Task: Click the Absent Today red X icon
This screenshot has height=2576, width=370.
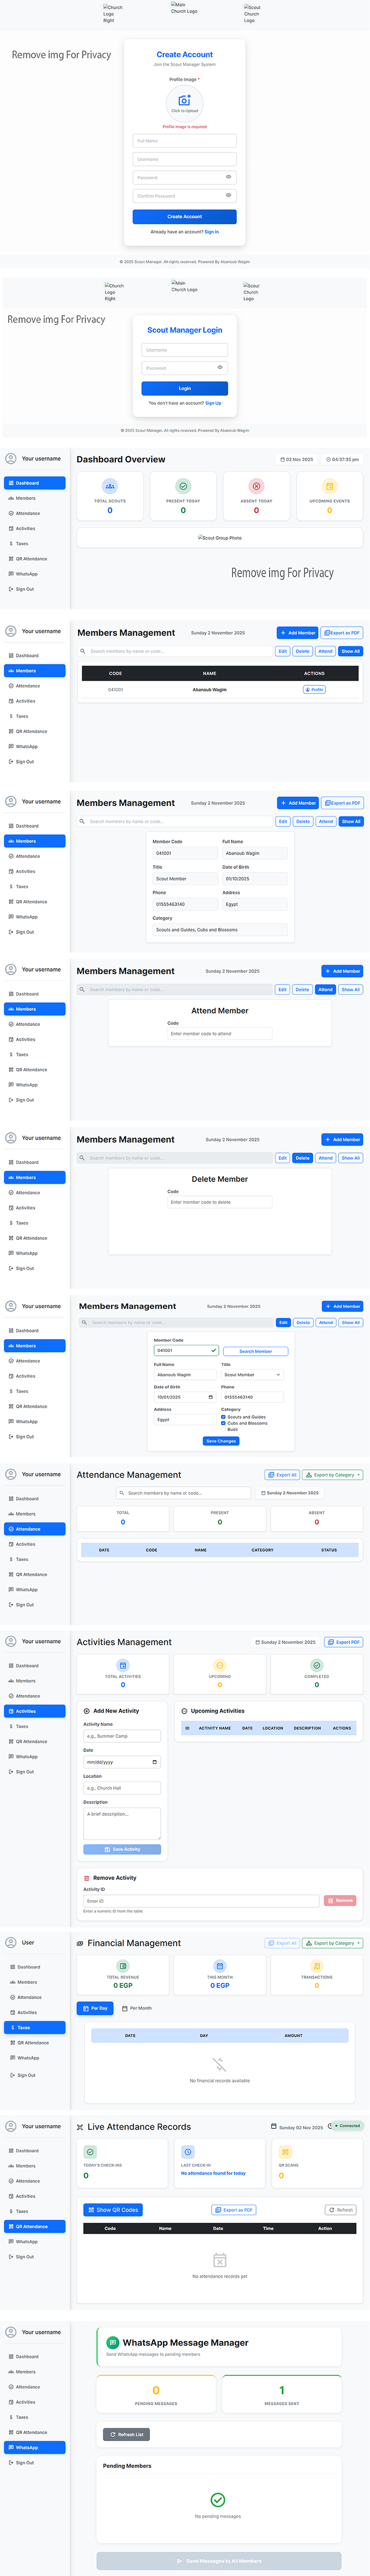Action: 256,486
